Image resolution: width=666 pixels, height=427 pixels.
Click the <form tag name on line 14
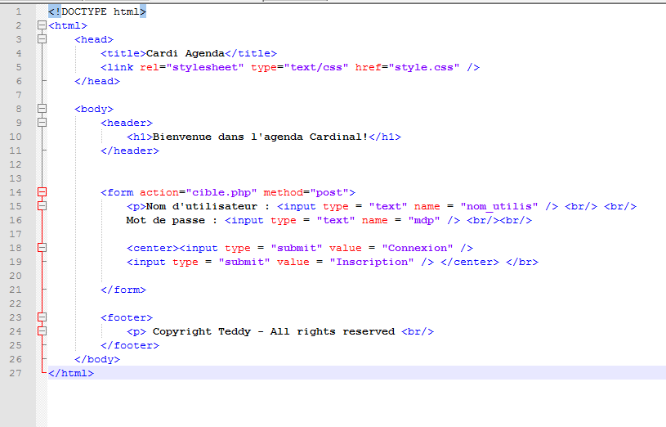(x=117, y=192)
